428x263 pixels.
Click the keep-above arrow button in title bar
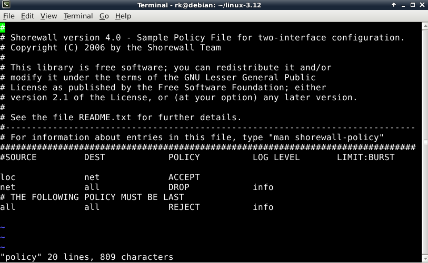[394, 5]
